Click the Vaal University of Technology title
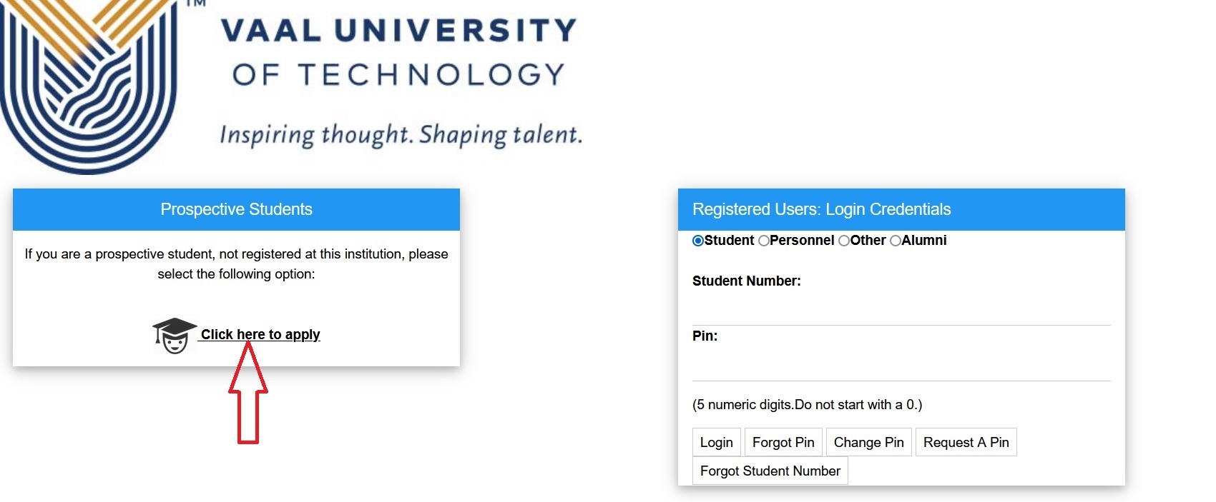The image size is (1216, 502). [398, 52]
